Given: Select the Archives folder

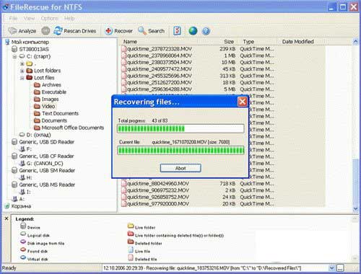Looking at the screenshot, I should [51, 85].
